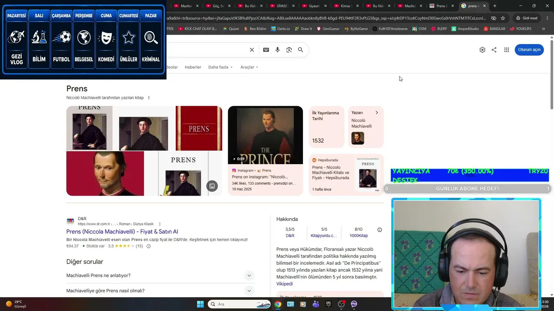Open the Google apps grid
This screenshot has height=311, width=554.
tap(506, 50)
